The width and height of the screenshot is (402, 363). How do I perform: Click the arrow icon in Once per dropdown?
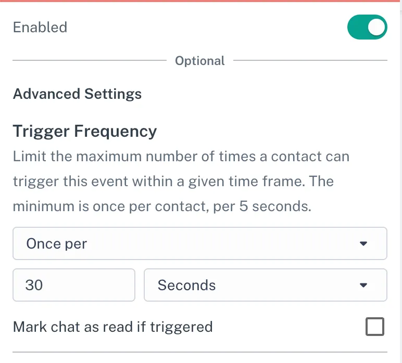363,243
